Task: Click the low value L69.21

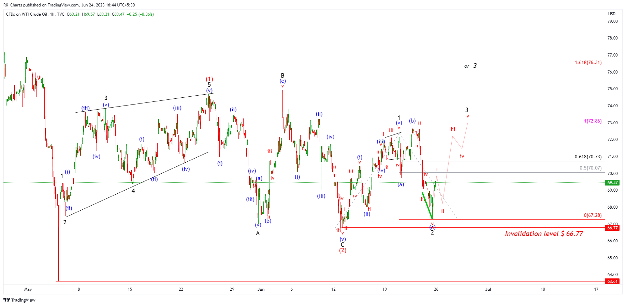Action: pyautogui.click(x=103, y=14)
